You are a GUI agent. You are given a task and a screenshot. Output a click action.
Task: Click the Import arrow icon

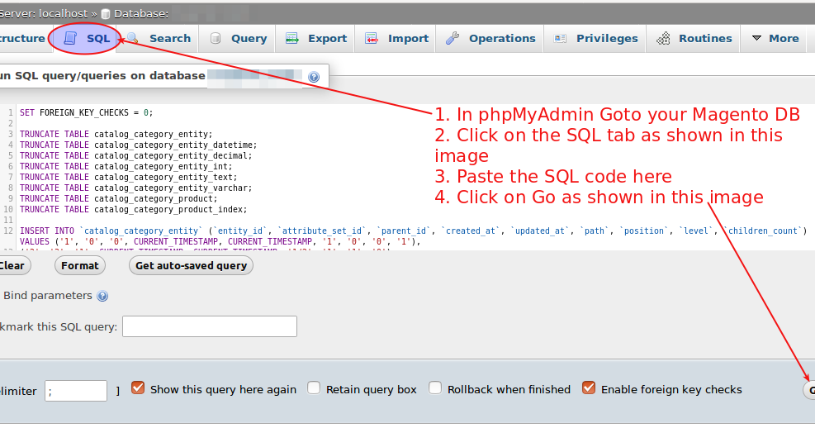[x=371, y=39]
